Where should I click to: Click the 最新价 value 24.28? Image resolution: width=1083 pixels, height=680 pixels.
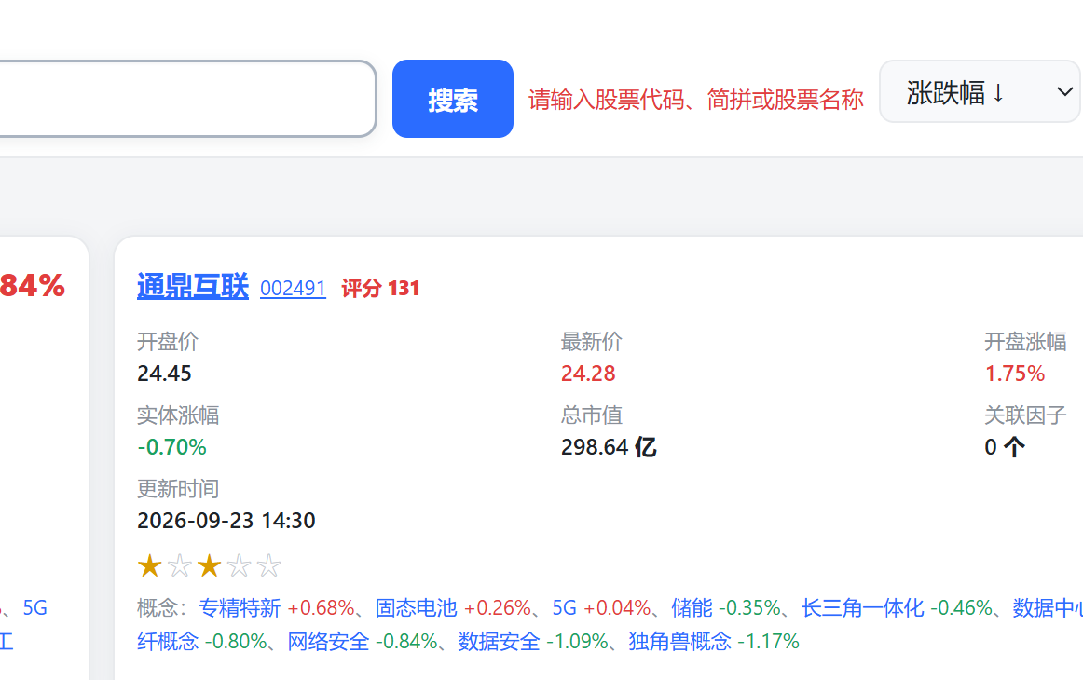click(588, 374)
